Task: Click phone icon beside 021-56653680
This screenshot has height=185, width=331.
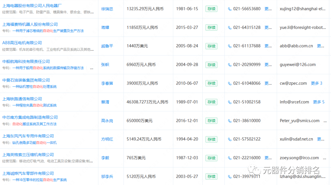Action: click(230, 9)
